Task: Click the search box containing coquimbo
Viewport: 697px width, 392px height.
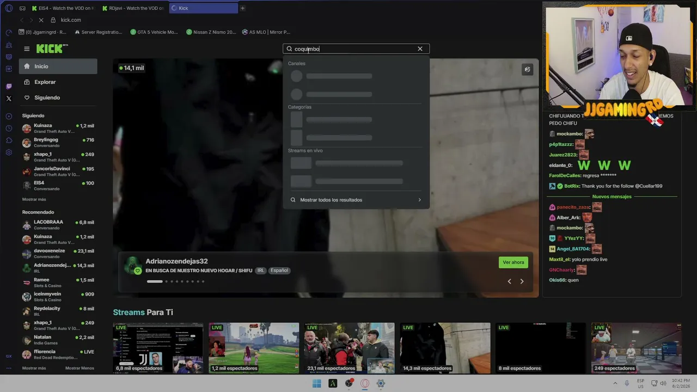Action: click(356, 49)
